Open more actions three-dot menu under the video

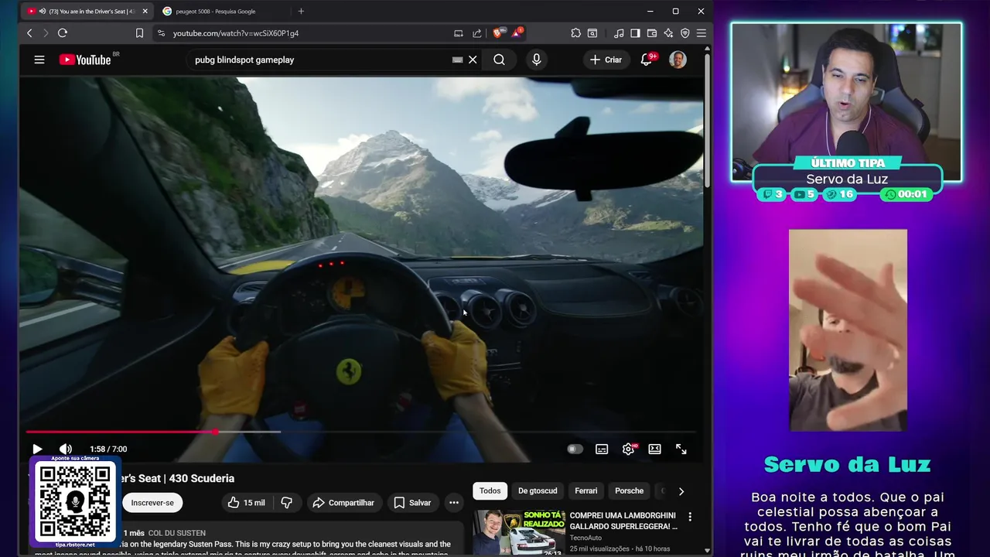click(x=454, y=503)
